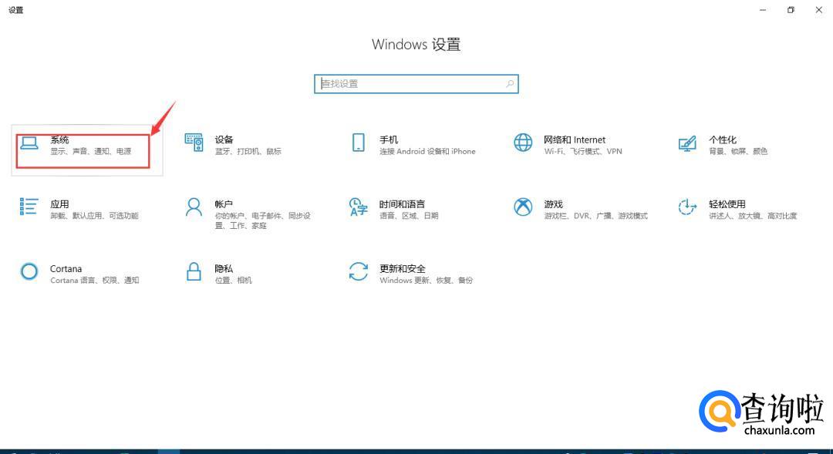Open the 游戏 Xbox icon
The width and height of the screenshot is (833, 454).
point(523,207)
